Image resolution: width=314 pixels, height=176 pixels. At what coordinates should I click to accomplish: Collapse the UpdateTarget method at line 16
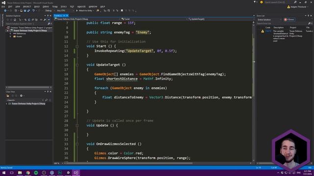(x=77, y=65)
